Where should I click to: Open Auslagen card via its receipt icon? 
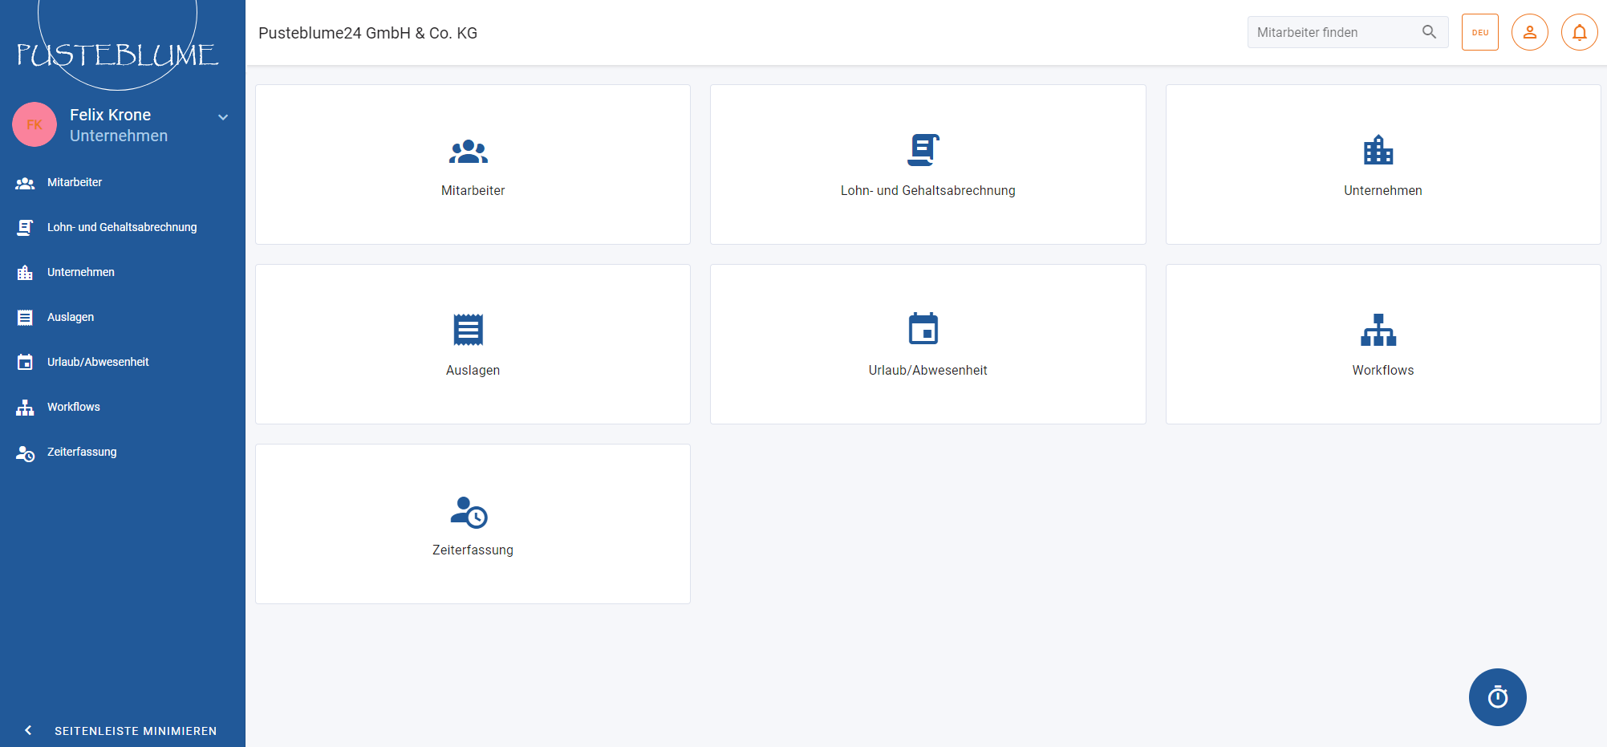pyautogui.click(x=469, y=330)
